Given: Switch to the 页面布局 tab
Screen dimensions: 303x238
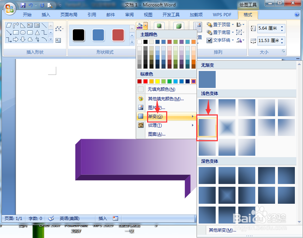Looking at the screenshot, I should (69, 15).
